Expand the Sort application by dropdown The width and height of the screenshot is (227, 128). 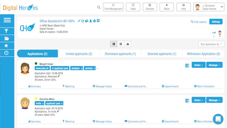coord(211,44)
